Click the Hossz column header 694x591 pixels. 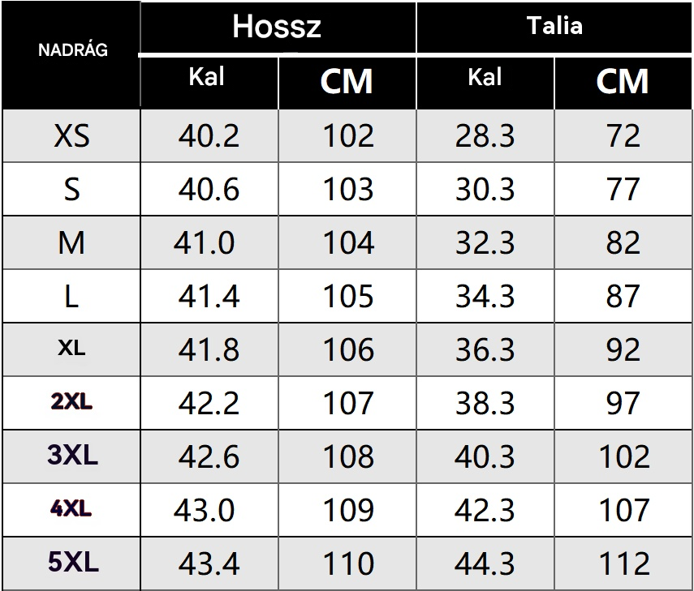click(277, 27)
